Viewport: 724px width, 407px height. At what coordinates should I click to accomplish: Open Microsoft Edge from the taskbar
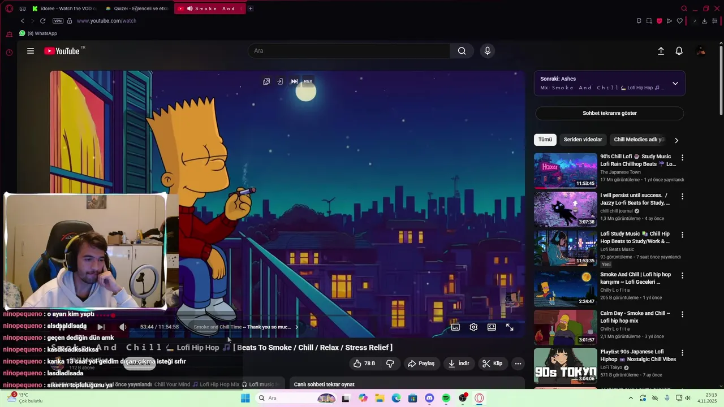tap(396, 398)
